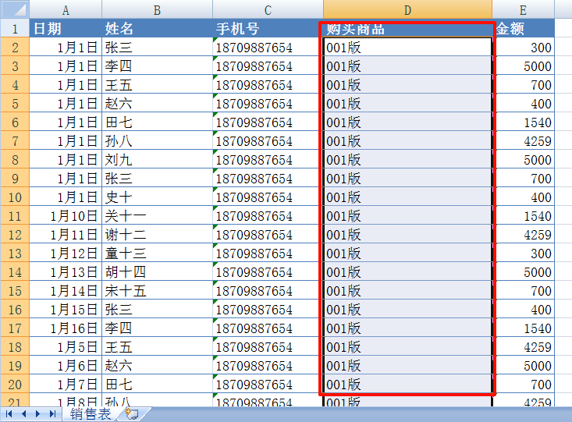Click the amount 4259 in 孙八's row 7

click(523, 140)
